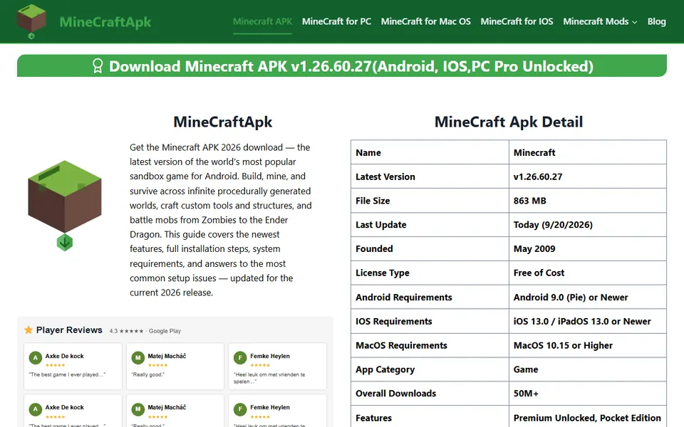Click the v1.26.60.27 value in table

pyautogui.click(x=588, y=176)
